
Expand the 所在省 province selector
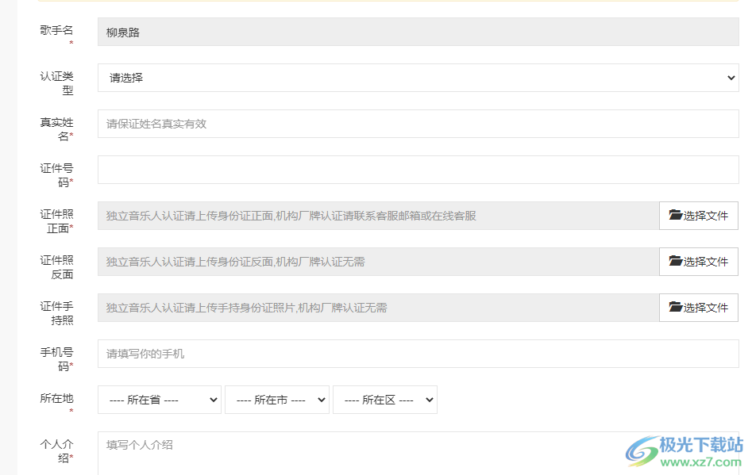(x=159, y=400)
